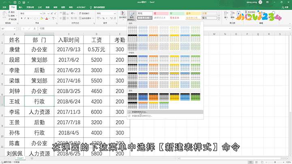
Task: Open the font size dropdown
Action: click(x=48, y=13)
